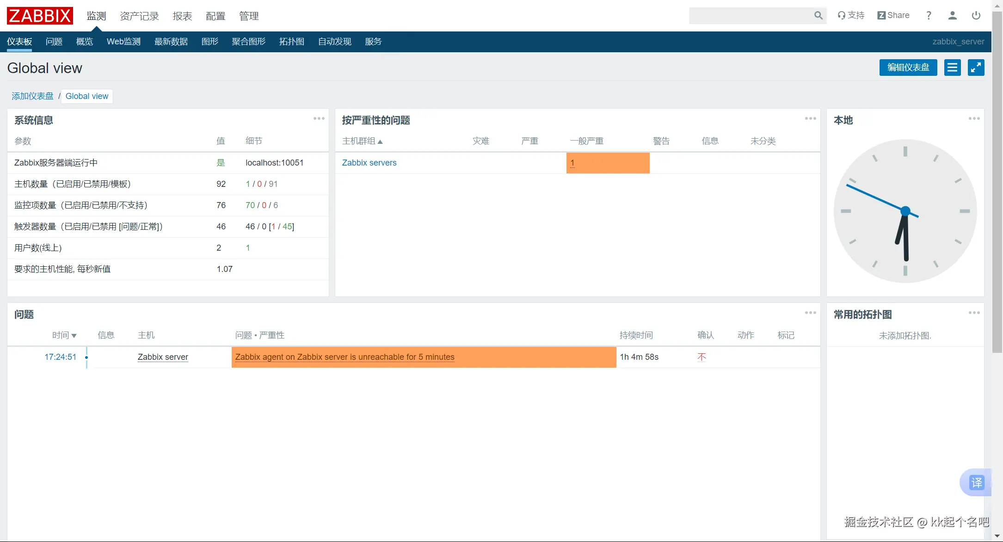Toggle fullscreen kiosk mode icon

[976, 68]
